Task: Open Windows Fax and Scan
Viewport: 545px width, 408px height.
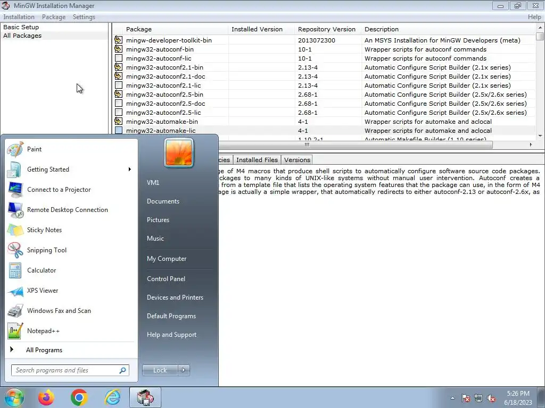Action: tap(71, 310)
